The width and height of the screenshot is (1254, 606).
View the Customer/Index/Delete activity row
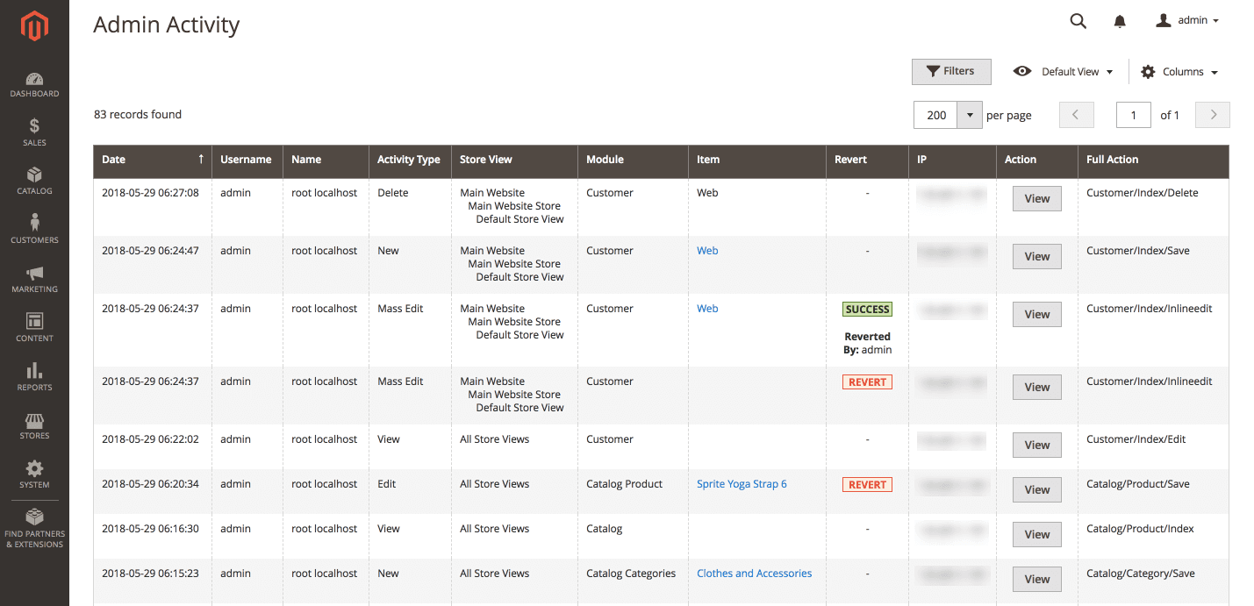pos(1036,199)
